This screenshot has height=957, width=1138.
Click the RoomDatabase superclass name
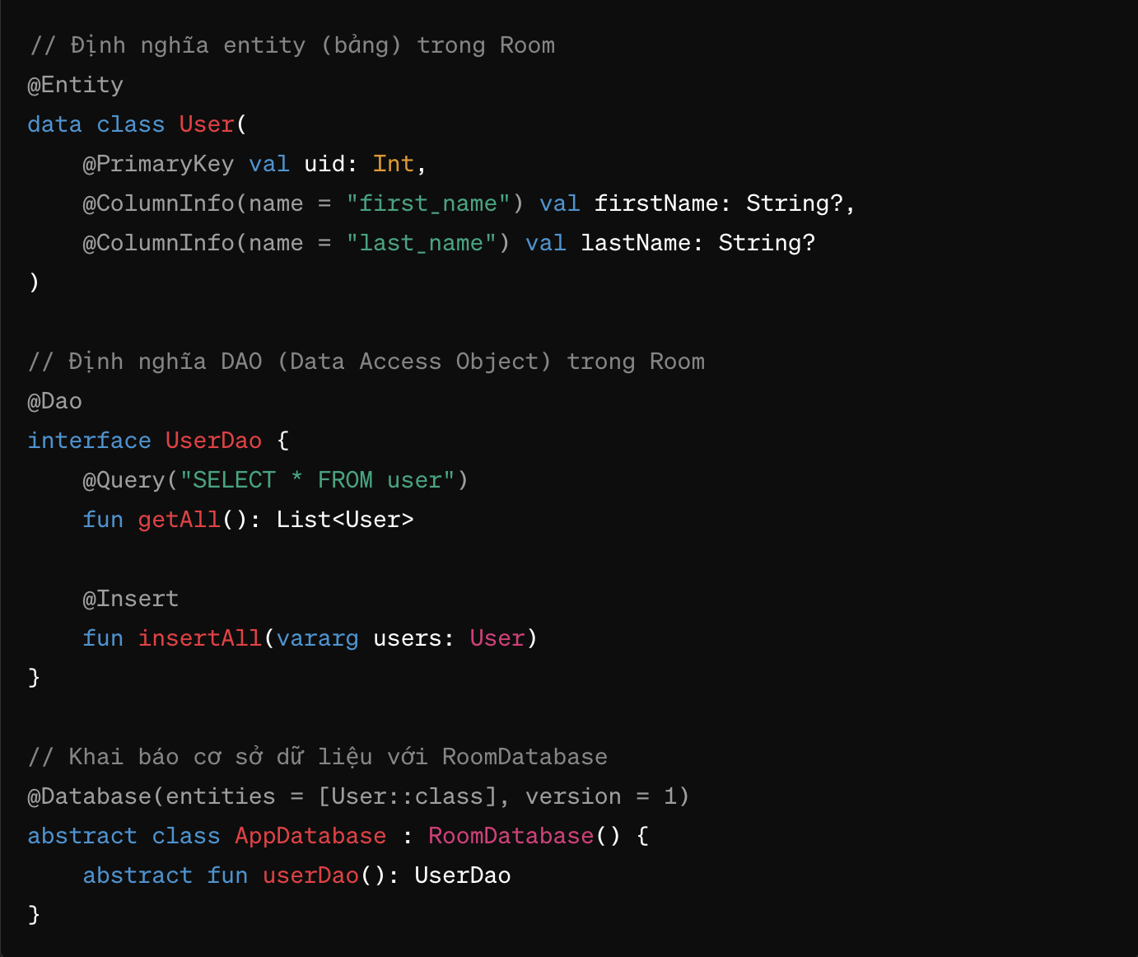pyautogui.click(x=511, y=836)
